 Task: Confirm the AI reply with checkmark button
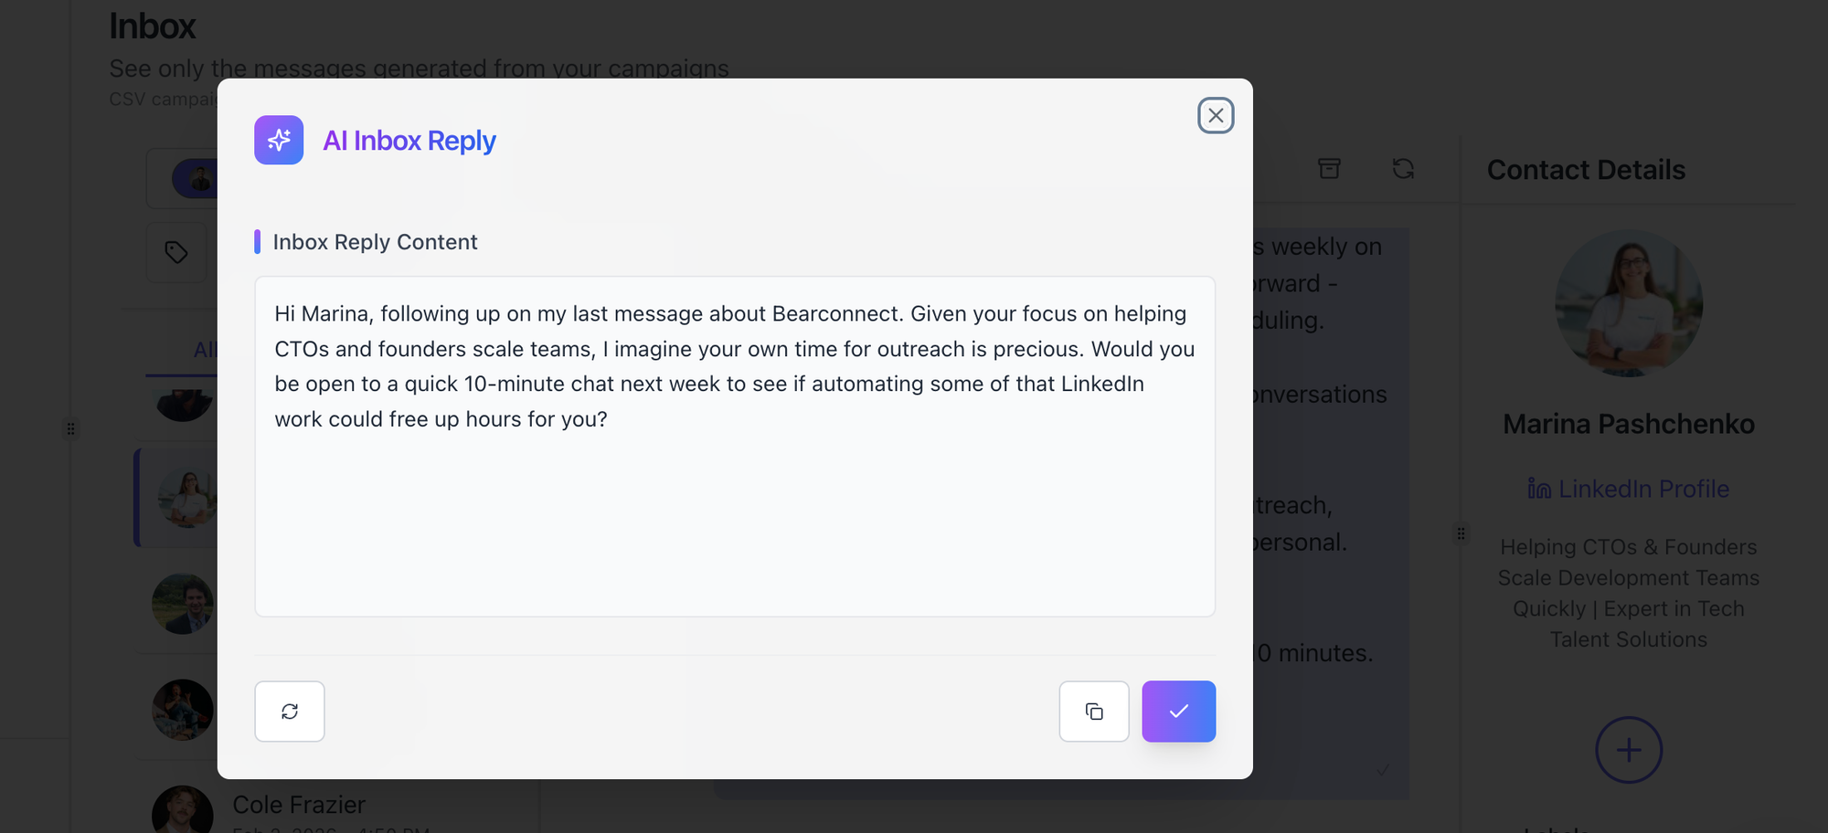click(x=1178, y=712)
